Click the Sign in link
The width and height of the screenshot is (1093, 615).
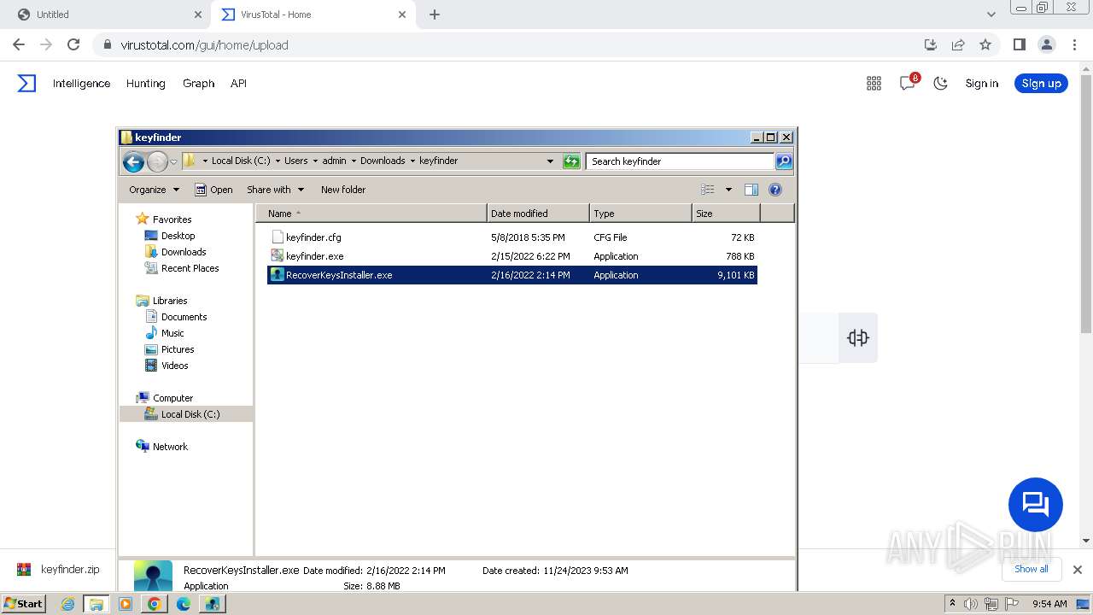pyautogui.click(x=982, y=84)
